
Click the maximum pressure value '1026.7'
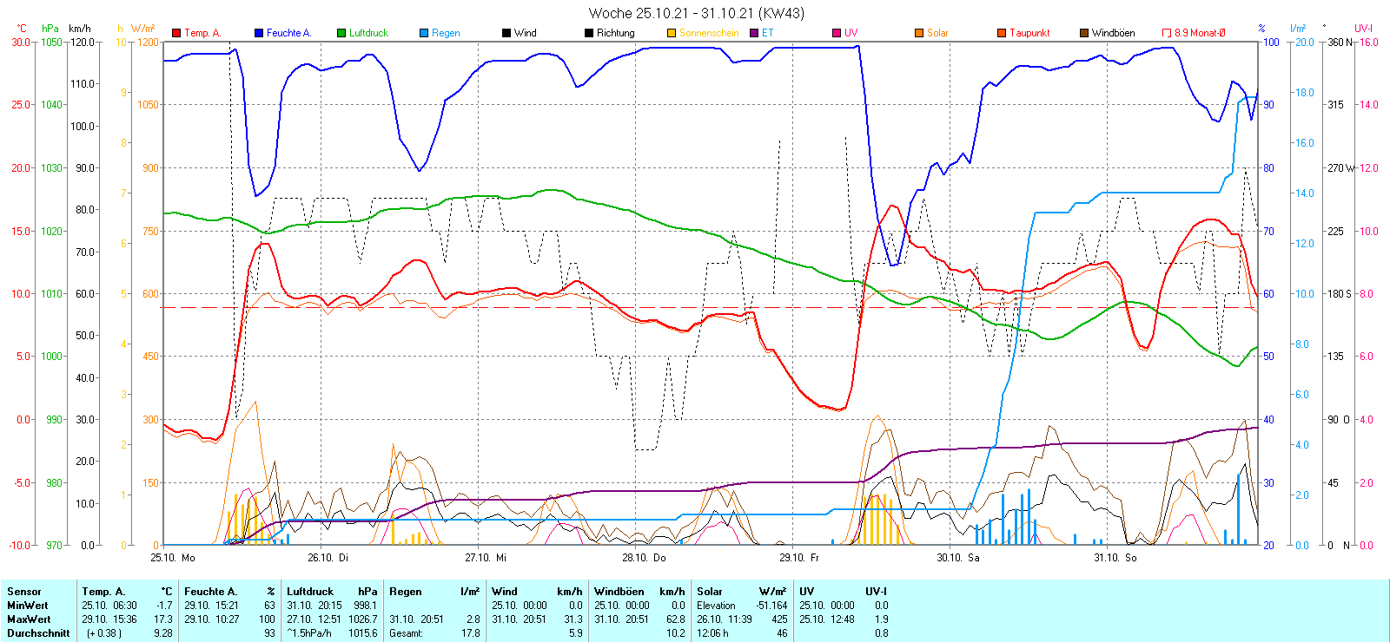[363, 619]
